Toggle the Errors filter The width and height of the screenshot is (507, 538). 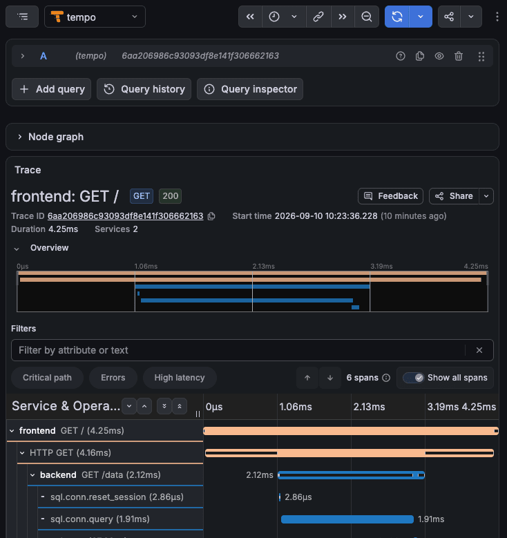point(113,378)
